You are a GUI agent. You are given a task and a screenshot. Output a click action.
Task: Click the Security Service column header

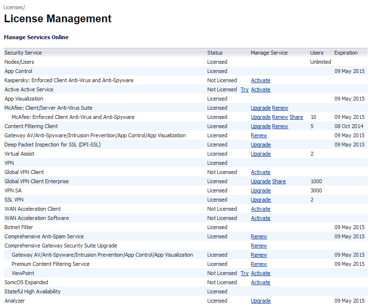[23, 53]
